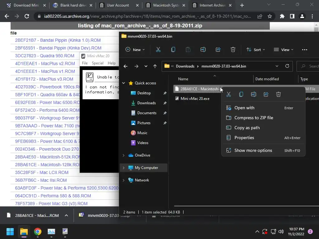Choose Compress to ZIP file
Viewport: 319px width, 239px height.
click(x=263, y=118)
